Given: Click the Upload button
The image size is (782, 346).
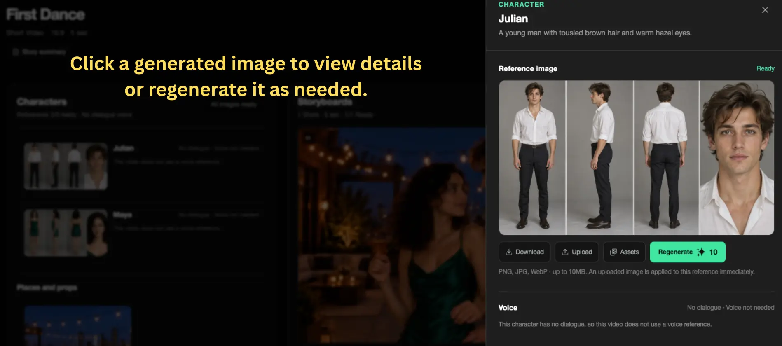Looking at the screenshot, I should [577, 252].
